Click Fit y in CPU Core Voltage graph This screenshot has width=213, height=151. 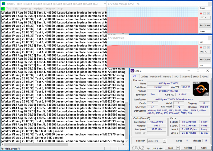click(x=202, y=25)
